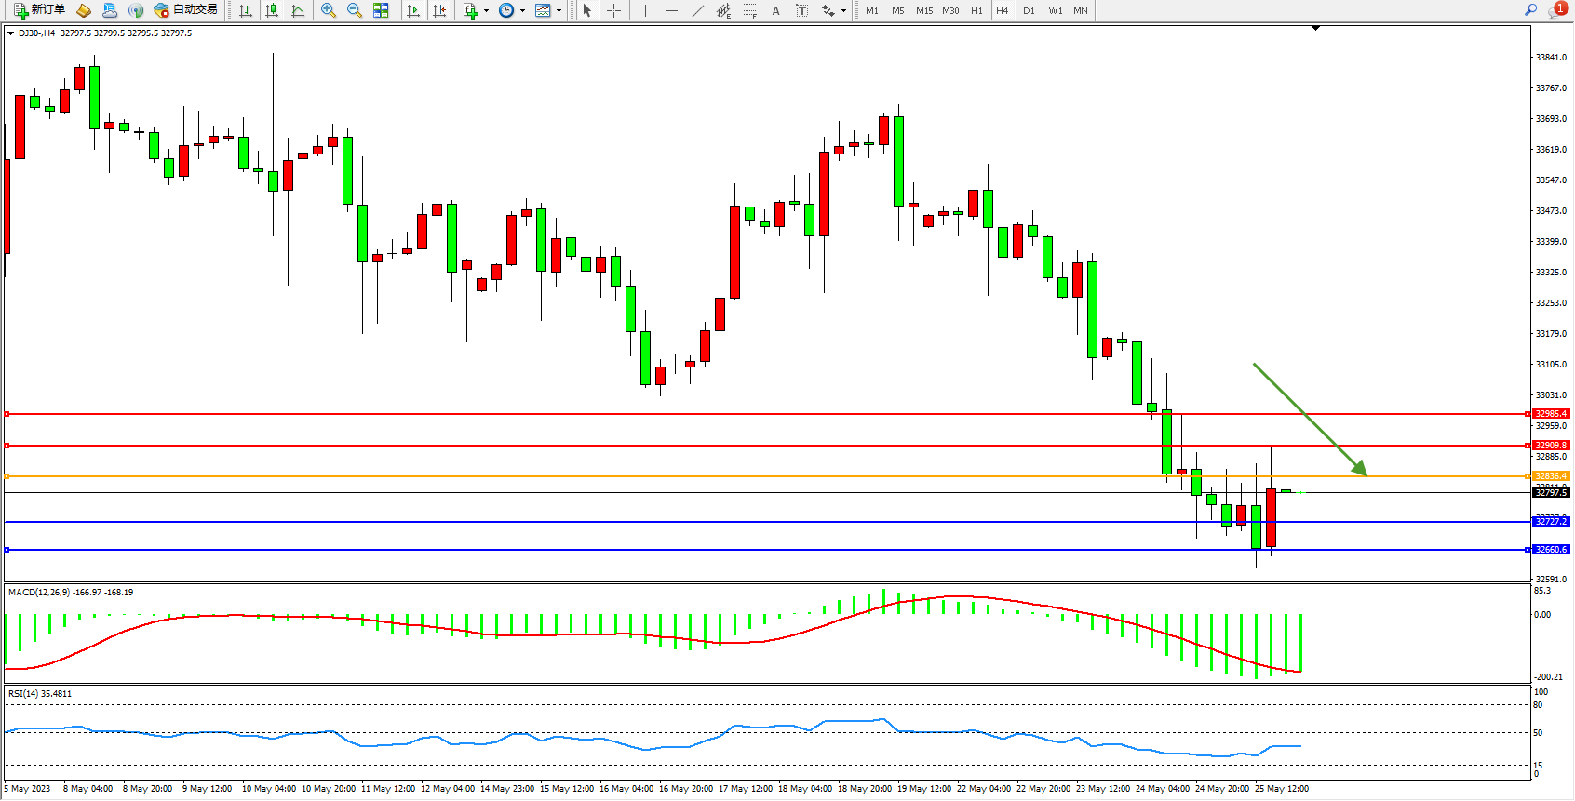The width and height of the screenshot is (1575, 801).
Task: Switch to candlestick chart icon
Action: (272, 10)
